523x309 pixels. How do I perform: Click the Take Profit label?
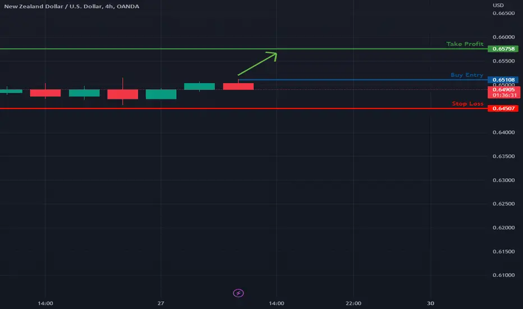coord(465,44)
